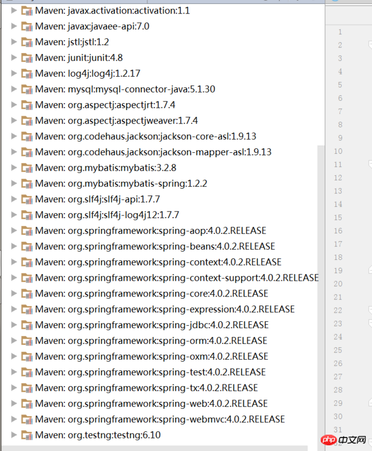Click library icon for jackson-mapper-asl:1.9.13

[x=26, y=152]
